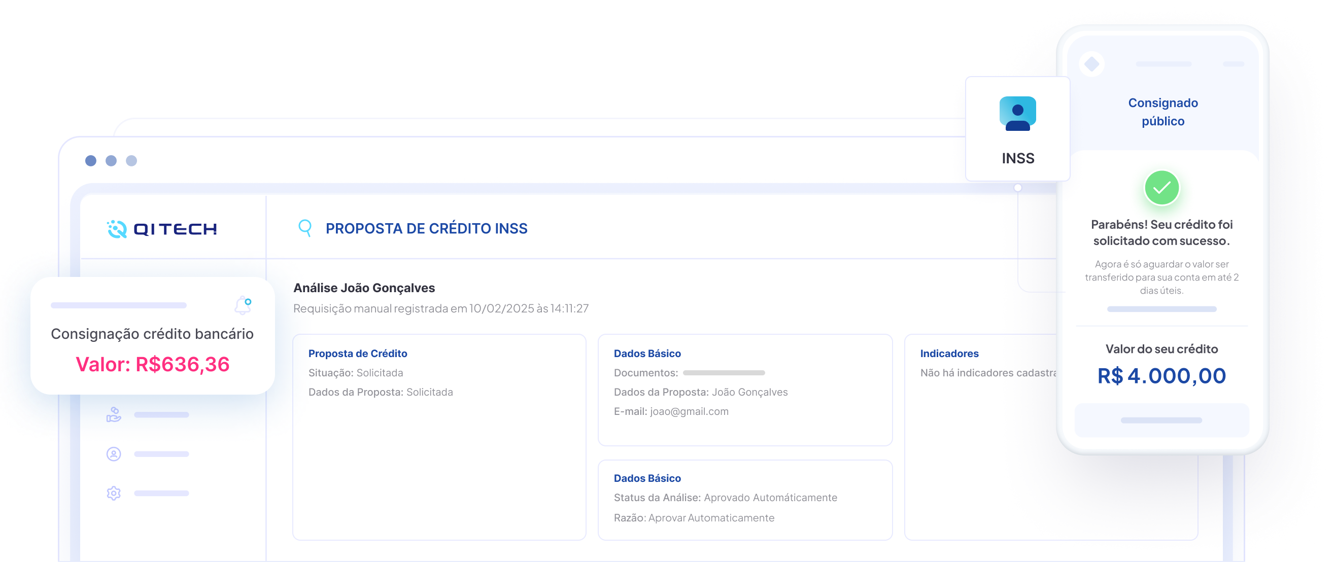Click the joao@gmail.com email address
This screenshot has height=562, width=1334.
tap(689, 411)
